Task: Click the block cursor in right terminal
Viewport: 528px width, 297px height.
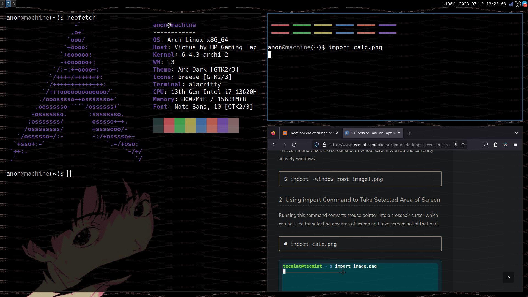Action: 270,55
